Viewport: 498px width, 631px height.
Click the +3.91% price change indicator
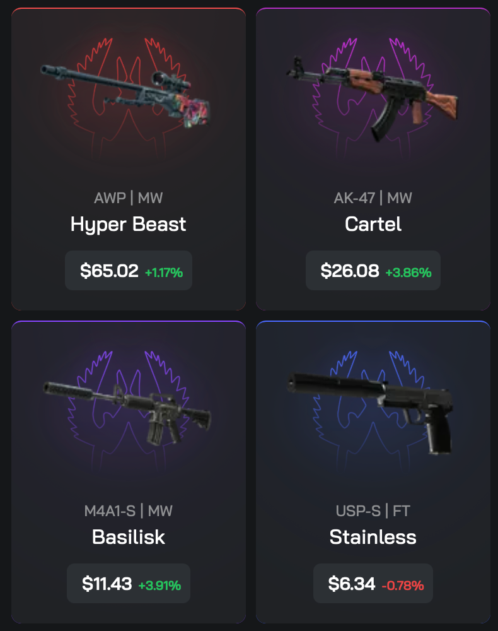tap(159, 585)
